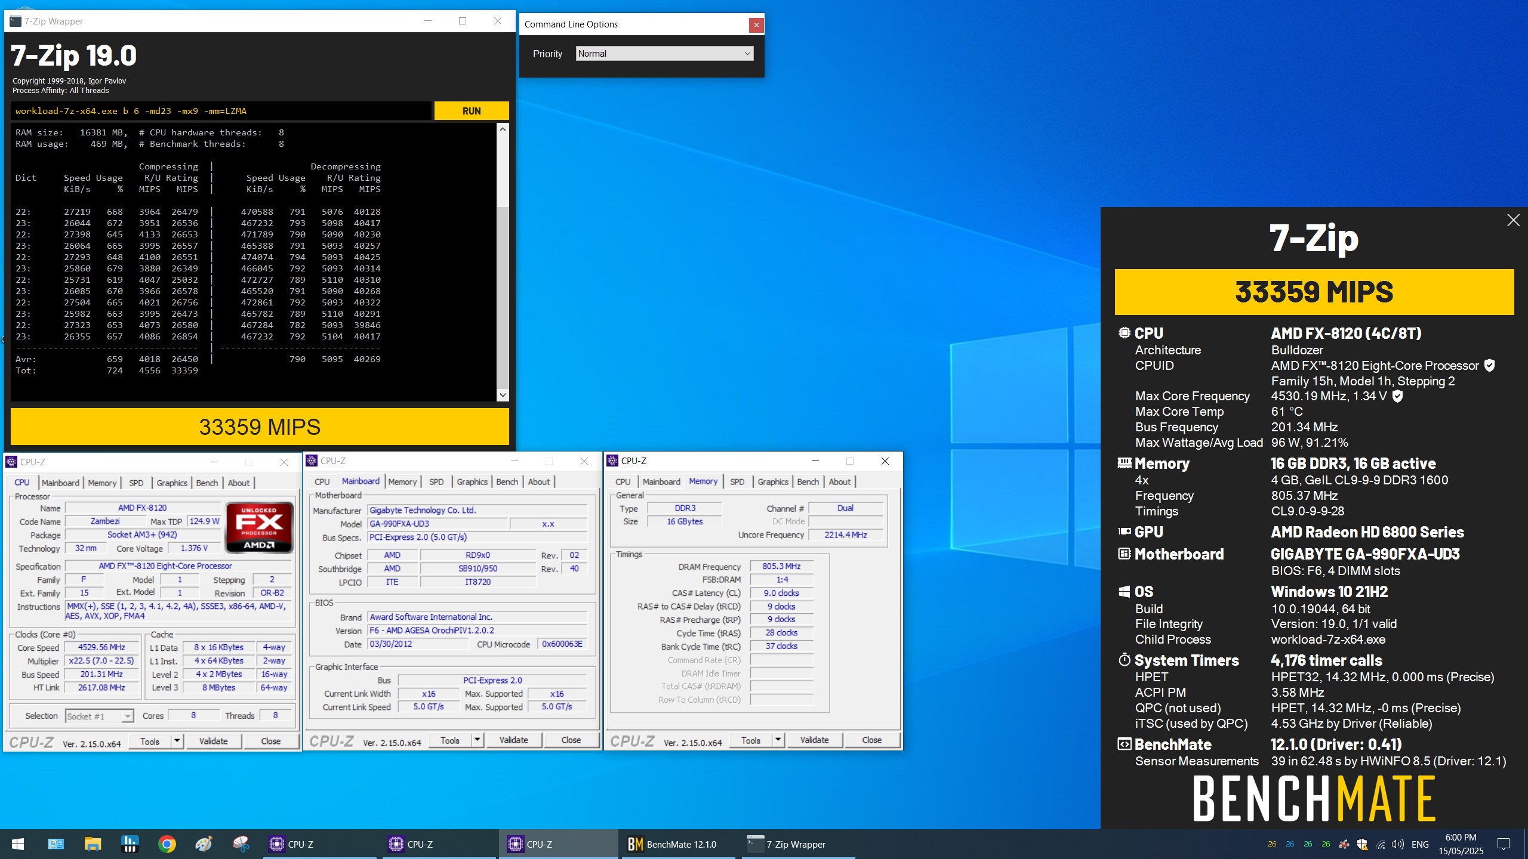Open Bench tab in the first CPU-Z window
Viewport: 1528px width, 859px height.
click(x=207, y=483)
